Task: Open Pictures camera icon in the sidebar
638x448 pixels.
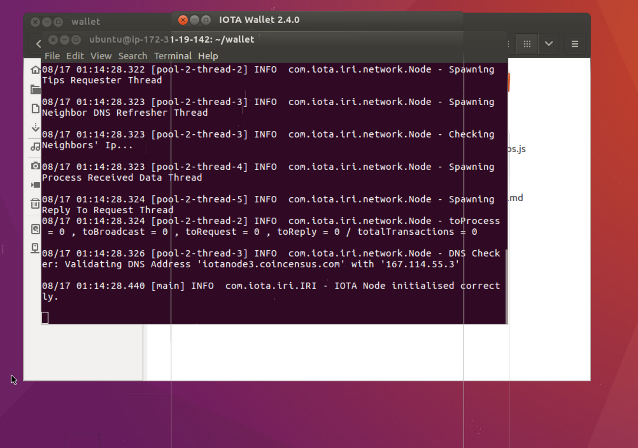Action: coord(35,165)
